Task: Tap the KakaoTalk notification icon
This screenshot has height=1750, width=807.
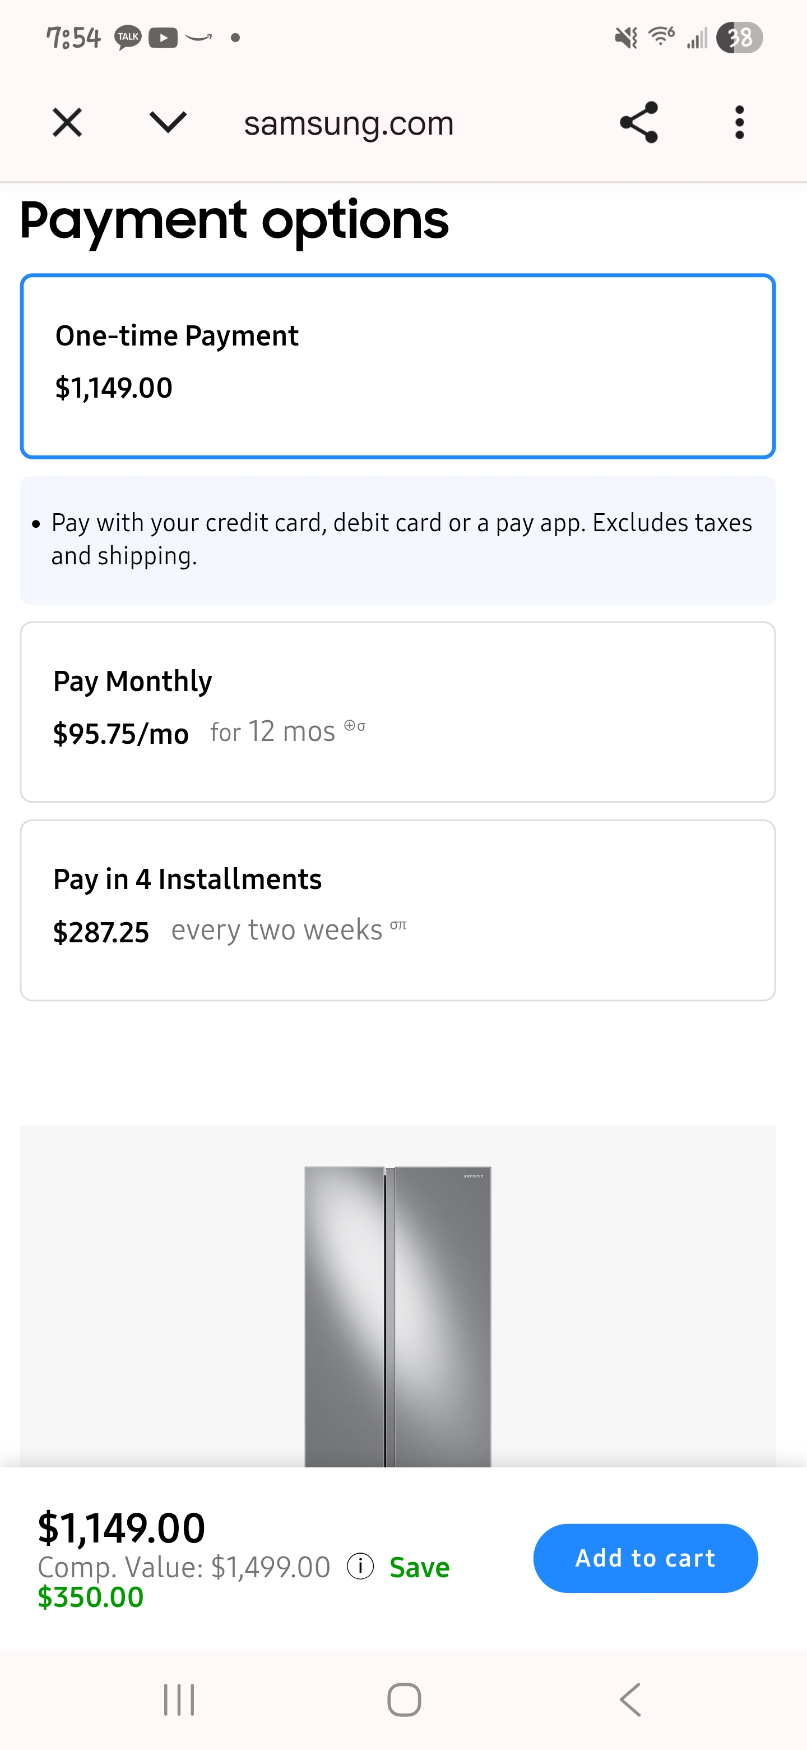Action: tap(128, 38)
